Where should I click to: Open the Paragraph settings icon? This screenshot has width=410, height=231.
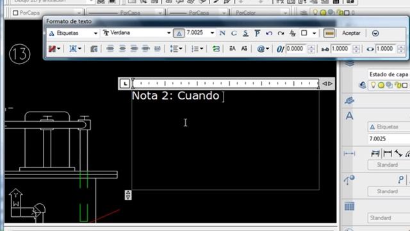(94, 49)
